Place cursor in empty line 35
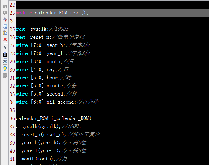Image resolution: width=209 pixels, height=165 pixels. click(x=90, y=110)
